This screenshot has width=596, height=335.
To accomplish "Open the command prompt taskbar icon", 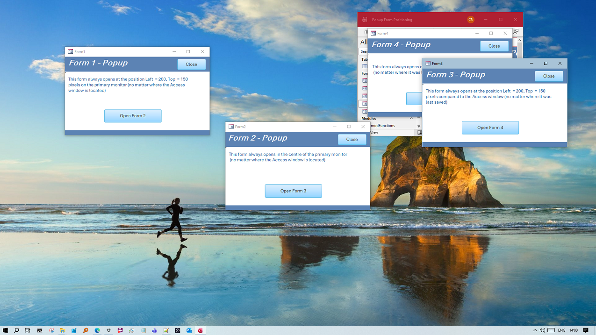I will [x=40, y=330].
